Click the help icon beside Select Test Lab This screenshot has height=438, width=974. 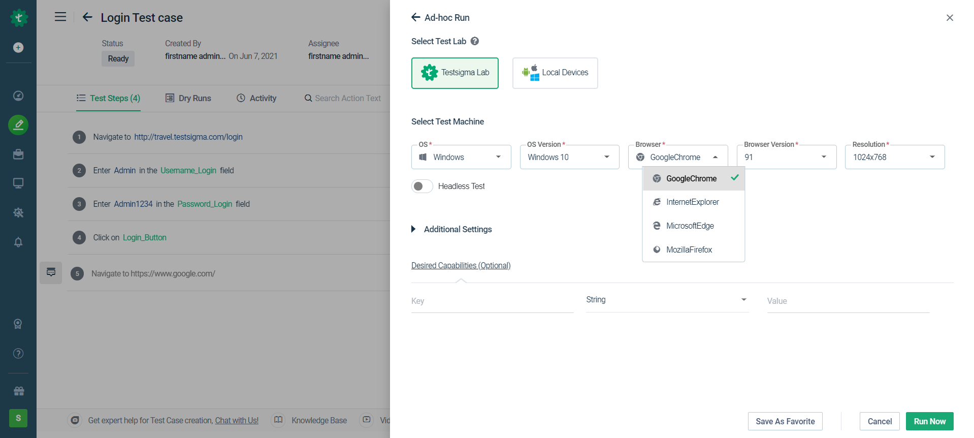pos(475,41)
